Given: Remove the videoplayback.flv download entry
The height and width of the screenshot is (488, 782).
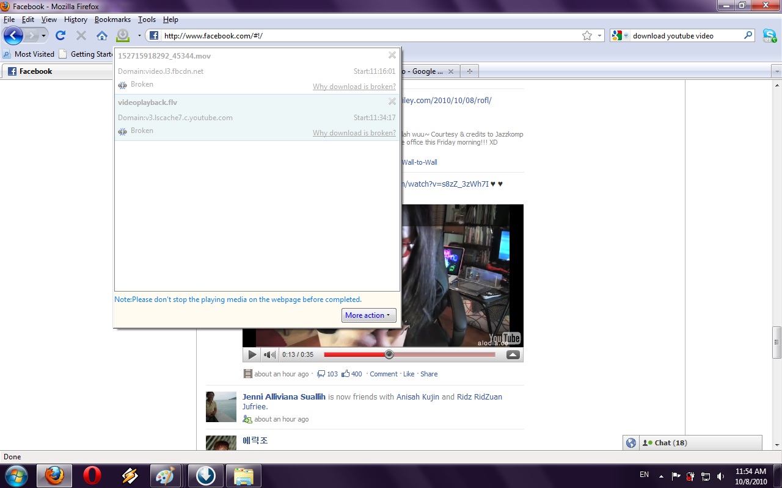Looking at the screenshot, I should click(392, 101).
